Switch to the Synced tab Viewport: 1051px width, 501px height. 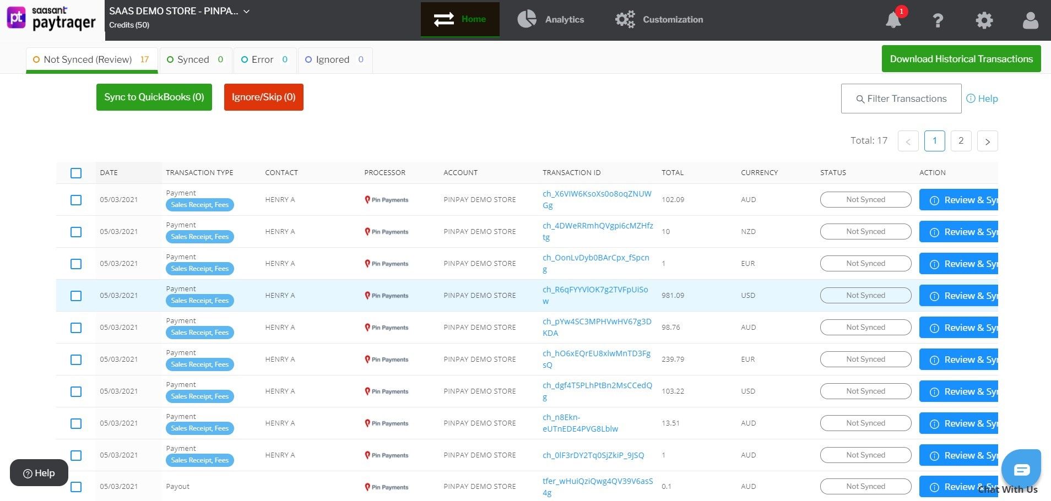[195, 59]
